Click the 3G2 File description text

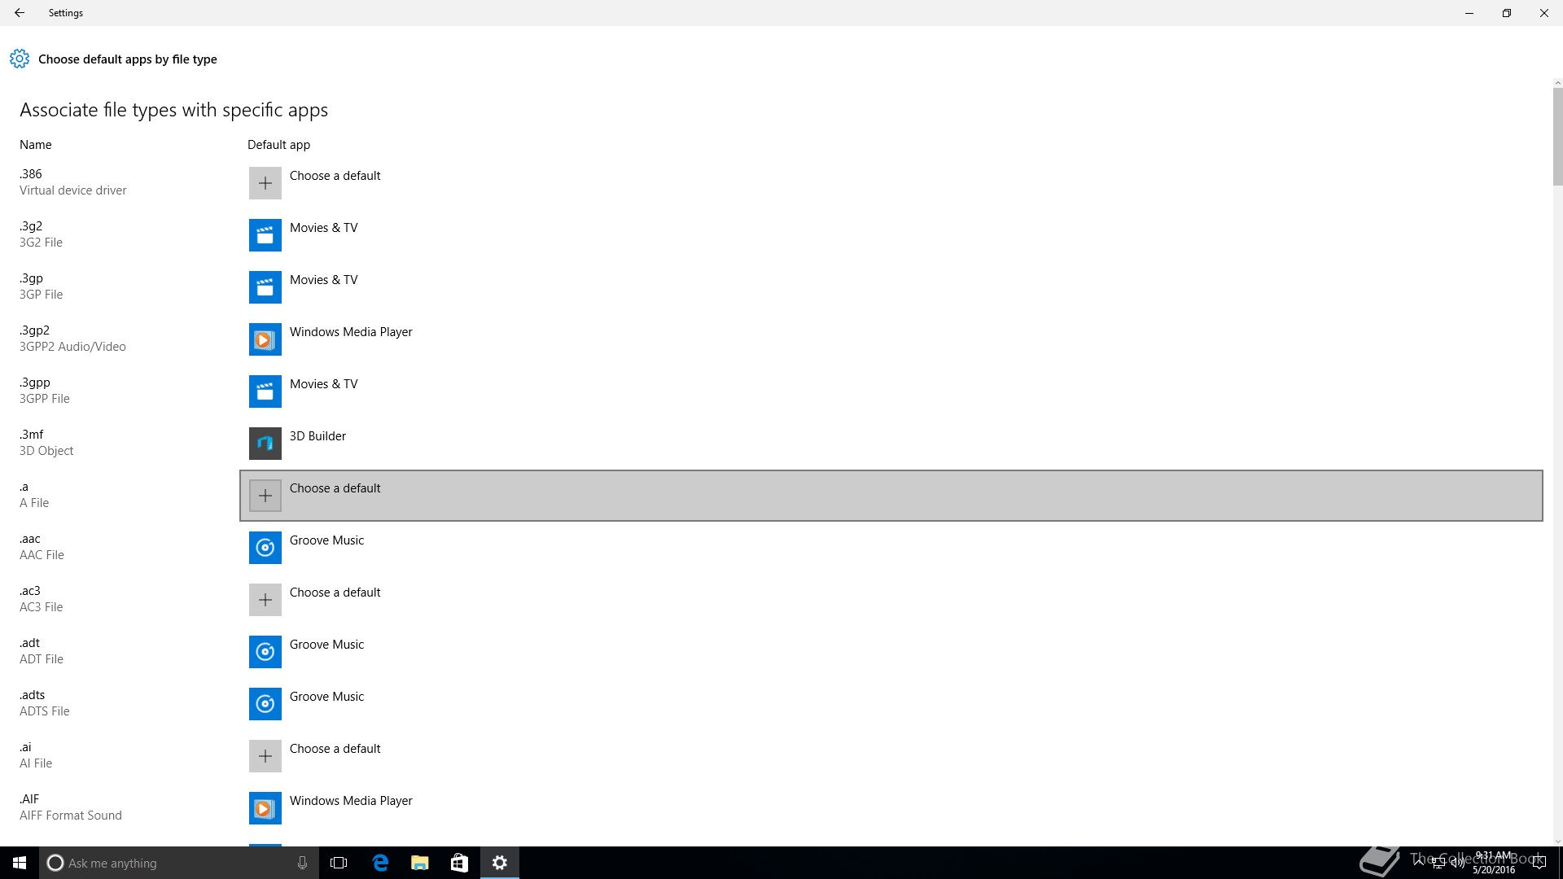[x=42, y=243]
